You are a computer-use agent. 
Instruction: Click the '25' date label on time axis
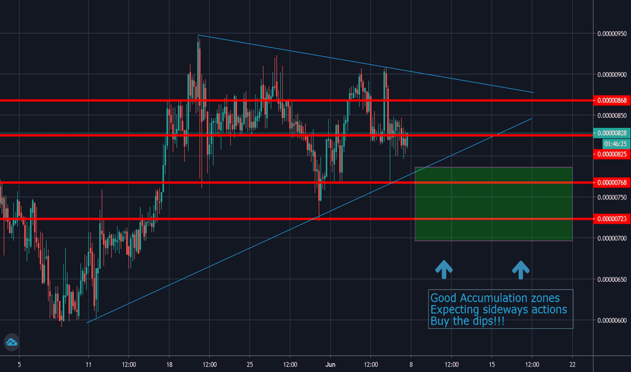click(250, 365)
